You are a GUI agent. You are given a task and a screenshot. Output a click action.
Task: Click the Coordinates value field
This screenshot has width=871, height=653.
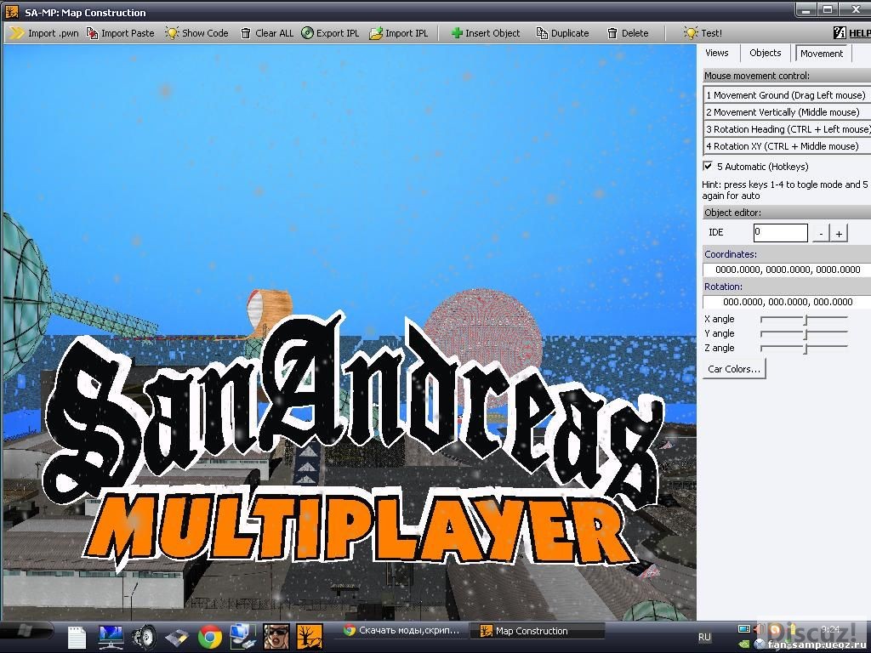pyautogui.click(x=787, y=270)
